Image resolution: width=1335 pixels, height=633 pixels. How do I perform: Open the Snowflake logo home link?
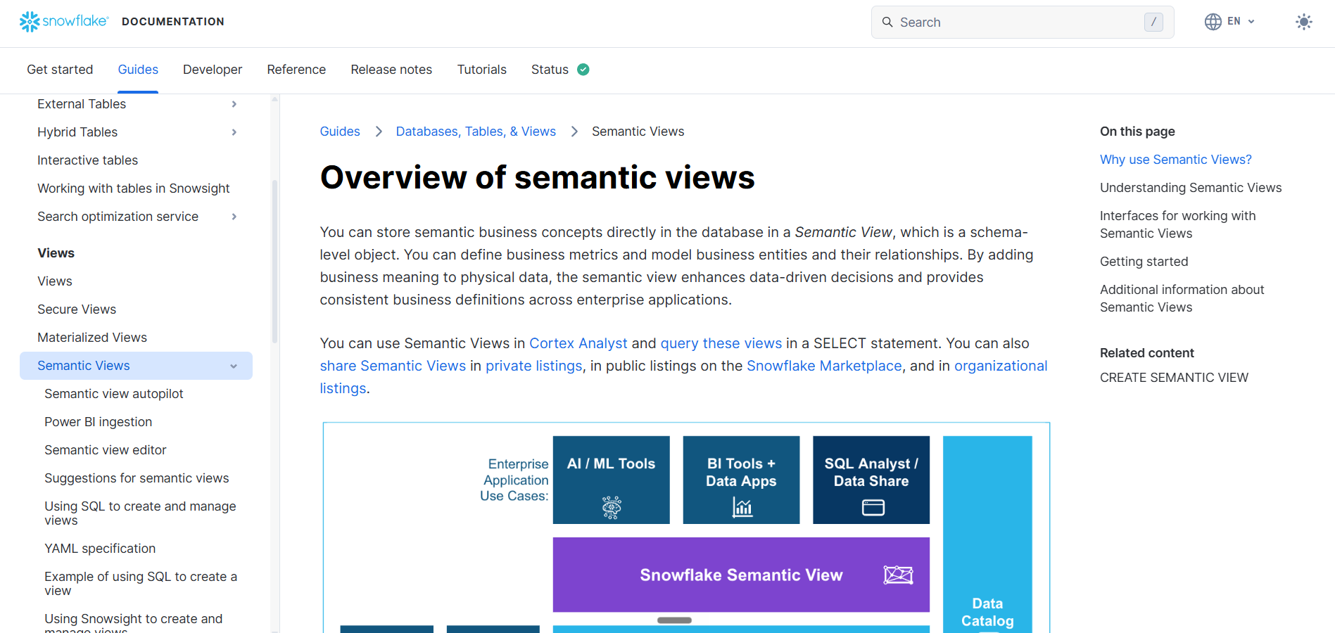[64, 22]
